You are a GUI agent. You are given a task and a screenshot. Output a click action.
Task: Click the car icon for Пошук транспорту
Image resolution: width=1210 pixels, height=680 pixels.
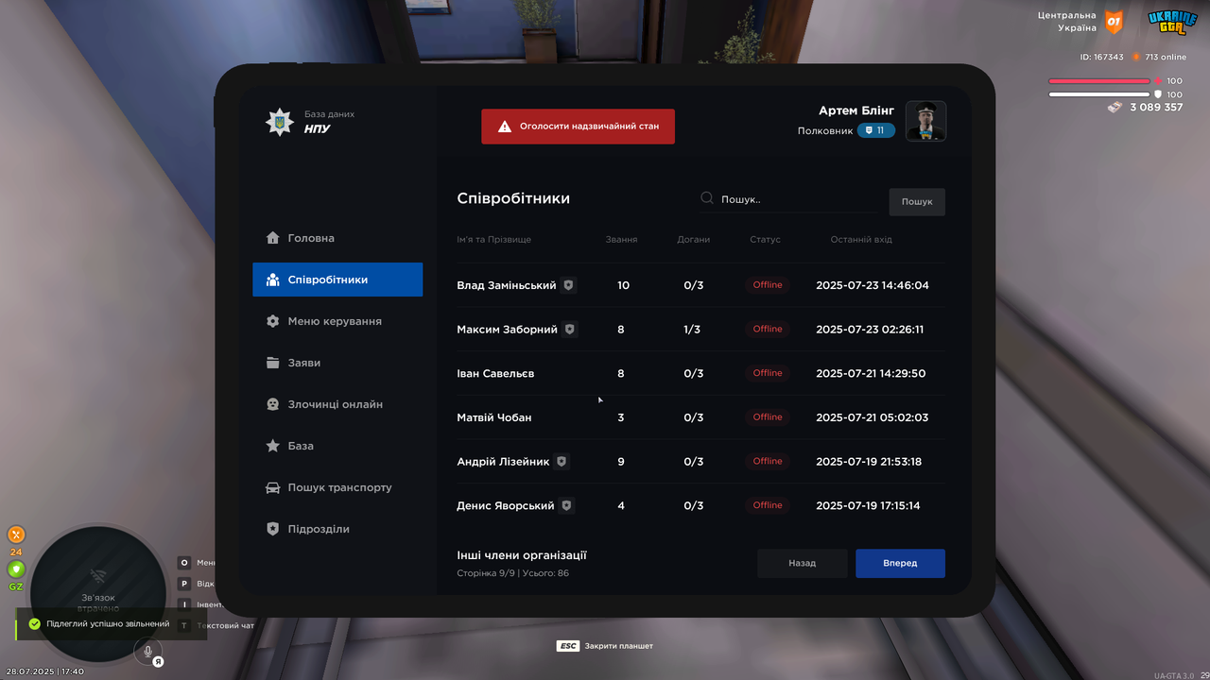pyautogui.click(x=273, y=487)
